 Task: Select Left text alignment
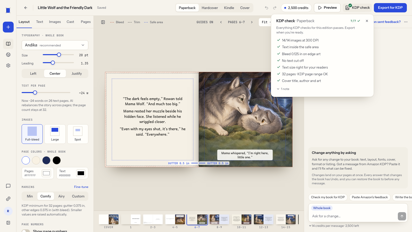[33, 73]
